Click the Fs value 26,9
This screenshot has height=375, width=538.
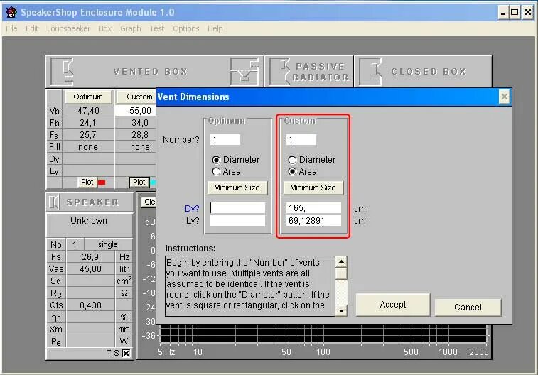(x=90, y=256)
